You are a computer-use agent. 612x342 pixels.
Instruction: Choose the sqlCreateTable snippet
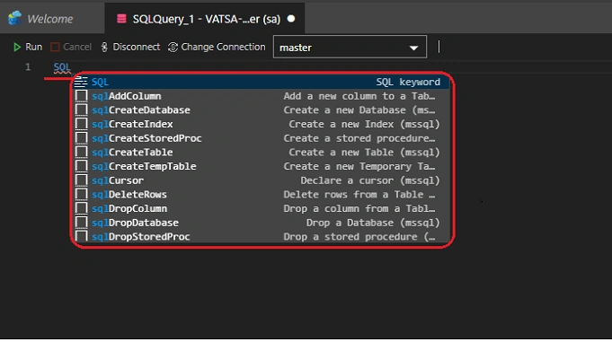tap(262, 152)
